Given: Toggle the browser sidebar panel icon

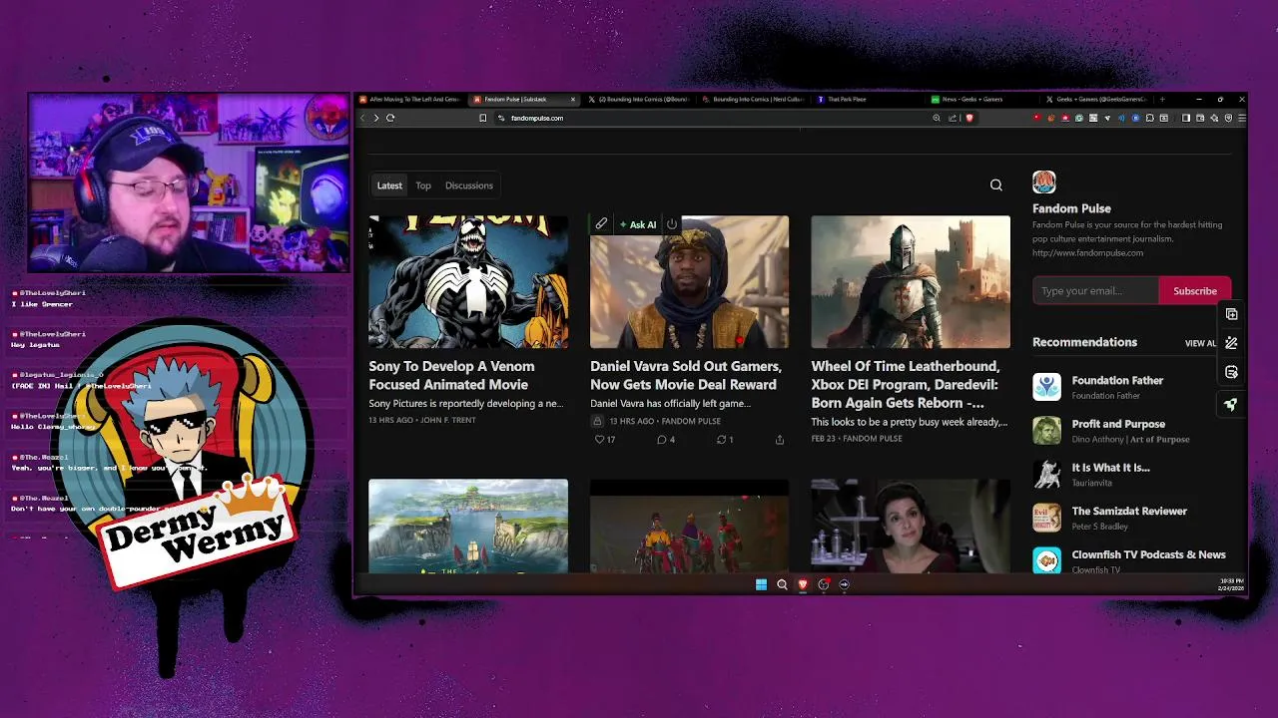Looking at the screenshot, I should [x=1185, y=118].
